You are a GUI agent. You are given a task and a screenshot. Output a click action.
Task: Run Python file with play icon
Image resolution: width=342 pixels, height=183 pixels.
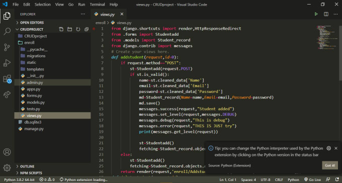[x=316, y=14]
